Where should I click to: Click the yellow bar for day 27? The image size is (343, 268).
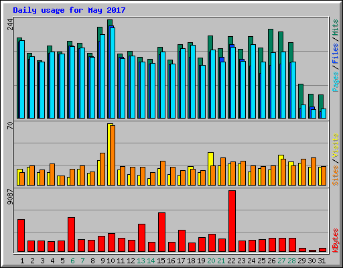279,170
